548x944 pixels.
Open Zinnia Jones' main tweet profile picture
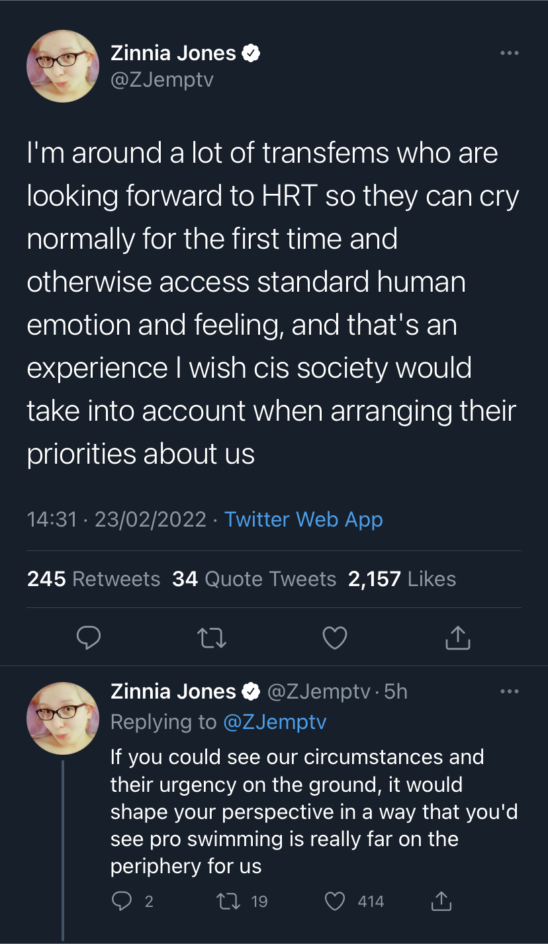(x=62, y=66)
